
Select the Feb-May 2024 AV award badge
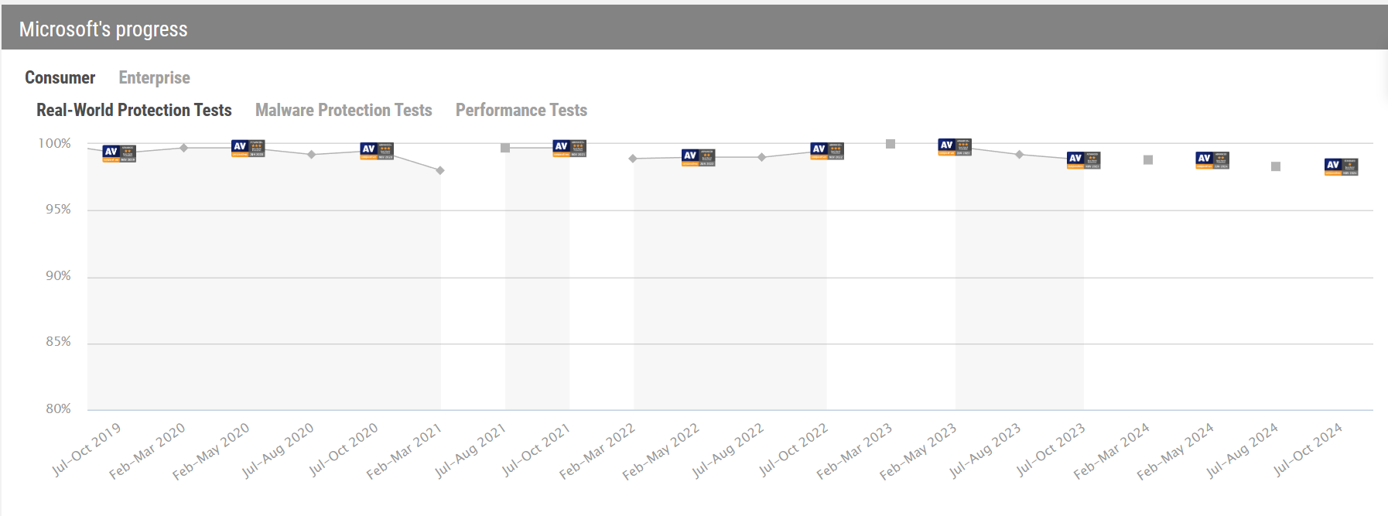pyautogui.click(x=1212, y=160)
